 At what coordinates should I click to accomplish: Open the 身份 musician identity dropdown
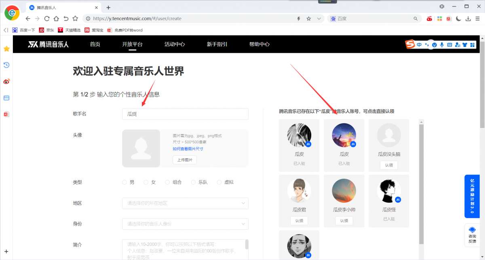pos(185,224)
